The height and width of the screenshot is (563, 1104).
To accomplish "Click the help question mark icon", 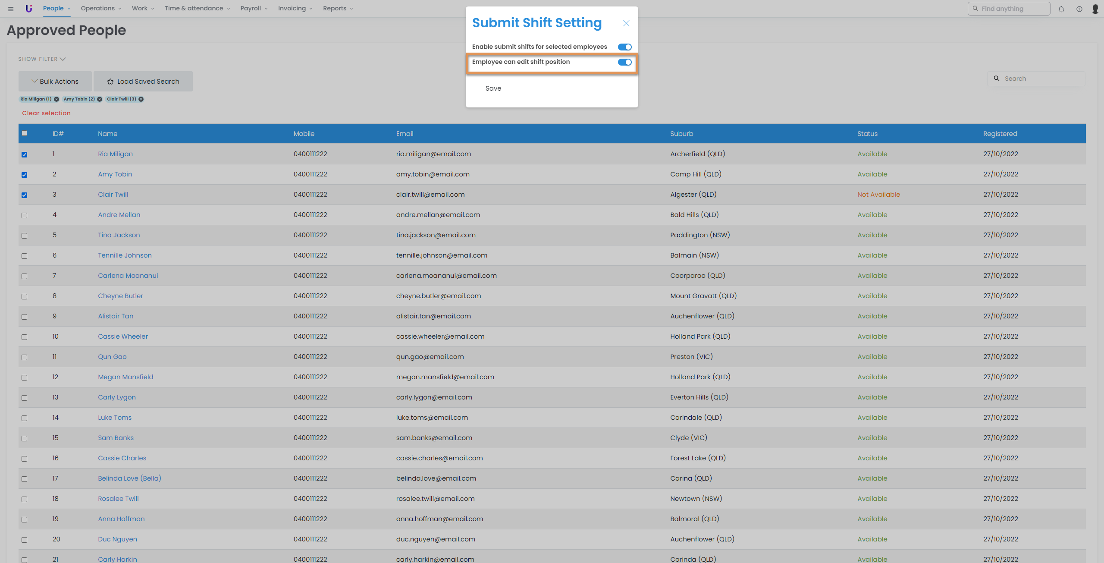I will 1079,9.
